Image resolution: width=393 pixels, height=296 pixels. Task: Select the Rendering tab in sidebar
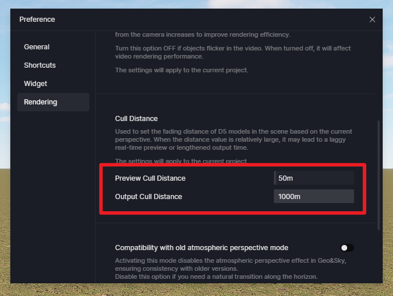coord(40,102)
